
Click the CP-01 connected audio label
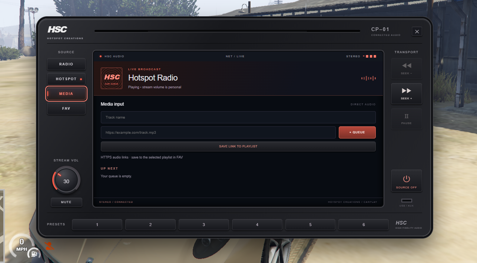[x=386, y=31]
